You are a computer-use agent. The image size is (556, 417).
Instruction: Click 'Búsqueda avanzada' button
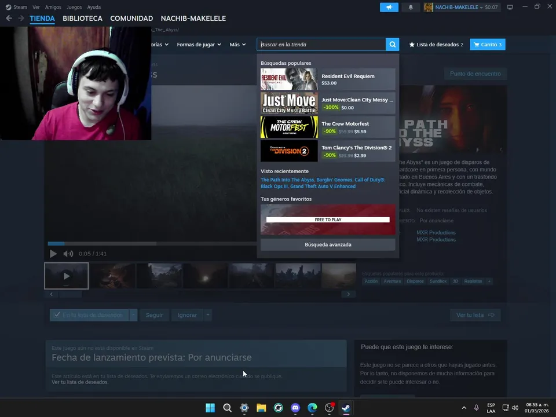click(x=328, y=244)
